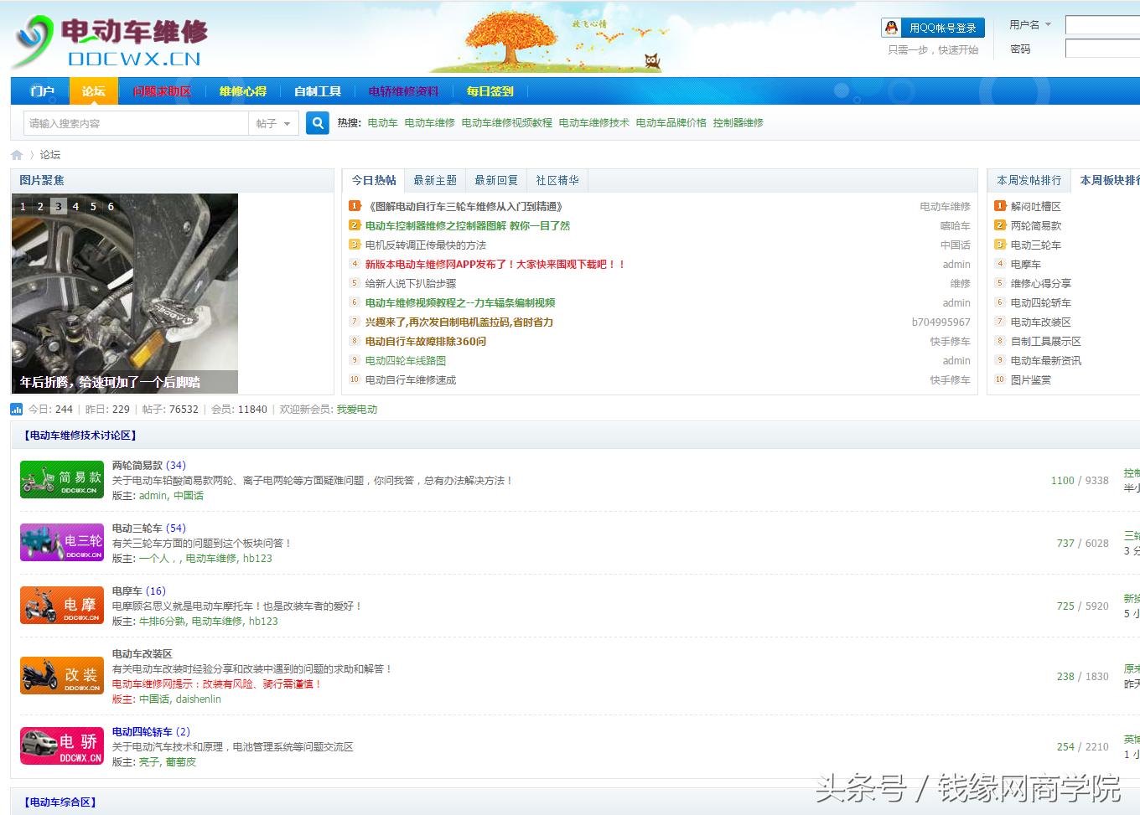Switch to the 最新主题 tab
1140x815 pixels.
pos(434,179)
